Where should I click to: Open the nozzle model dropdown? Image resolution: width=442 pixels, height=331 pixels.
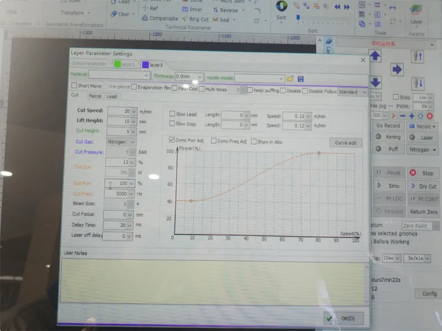click(x=281, y=79)
